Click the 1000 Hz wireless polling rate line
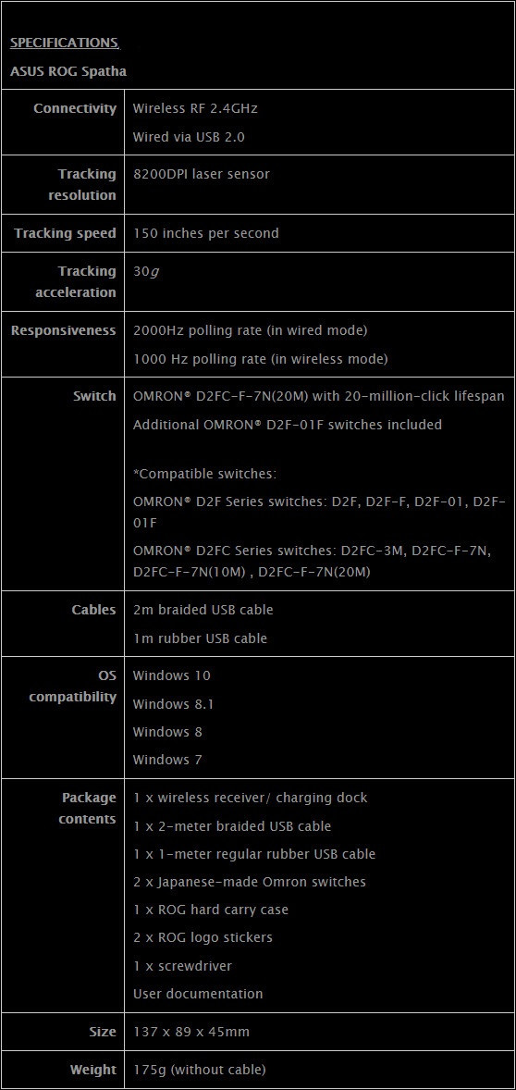This screenshot has width=516, height=1090. [x=260, y=359]
